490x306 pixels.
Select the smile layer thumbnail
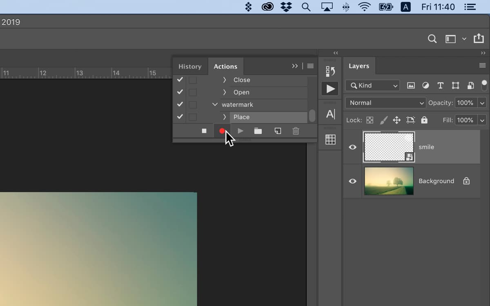pyautogui.click(x=388, y=147)
